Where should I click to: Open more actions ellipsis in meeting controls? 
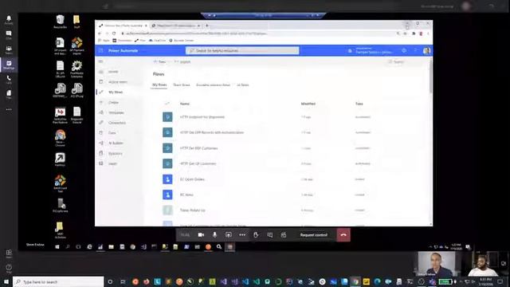(x=242, y=234)
